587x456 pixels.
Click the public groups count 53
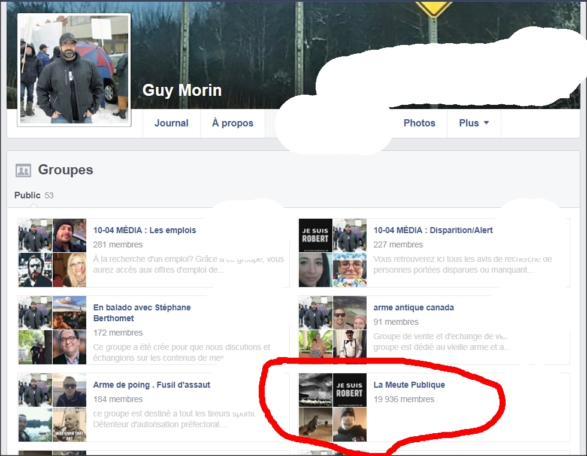(49, 195)
